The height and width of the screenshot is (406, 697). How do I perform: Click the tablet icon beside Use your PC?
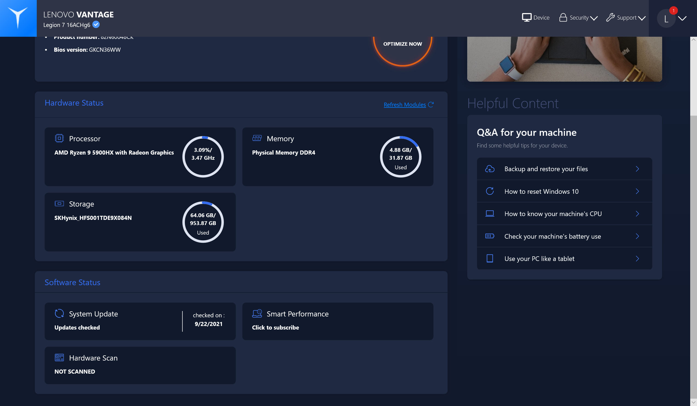490,259
